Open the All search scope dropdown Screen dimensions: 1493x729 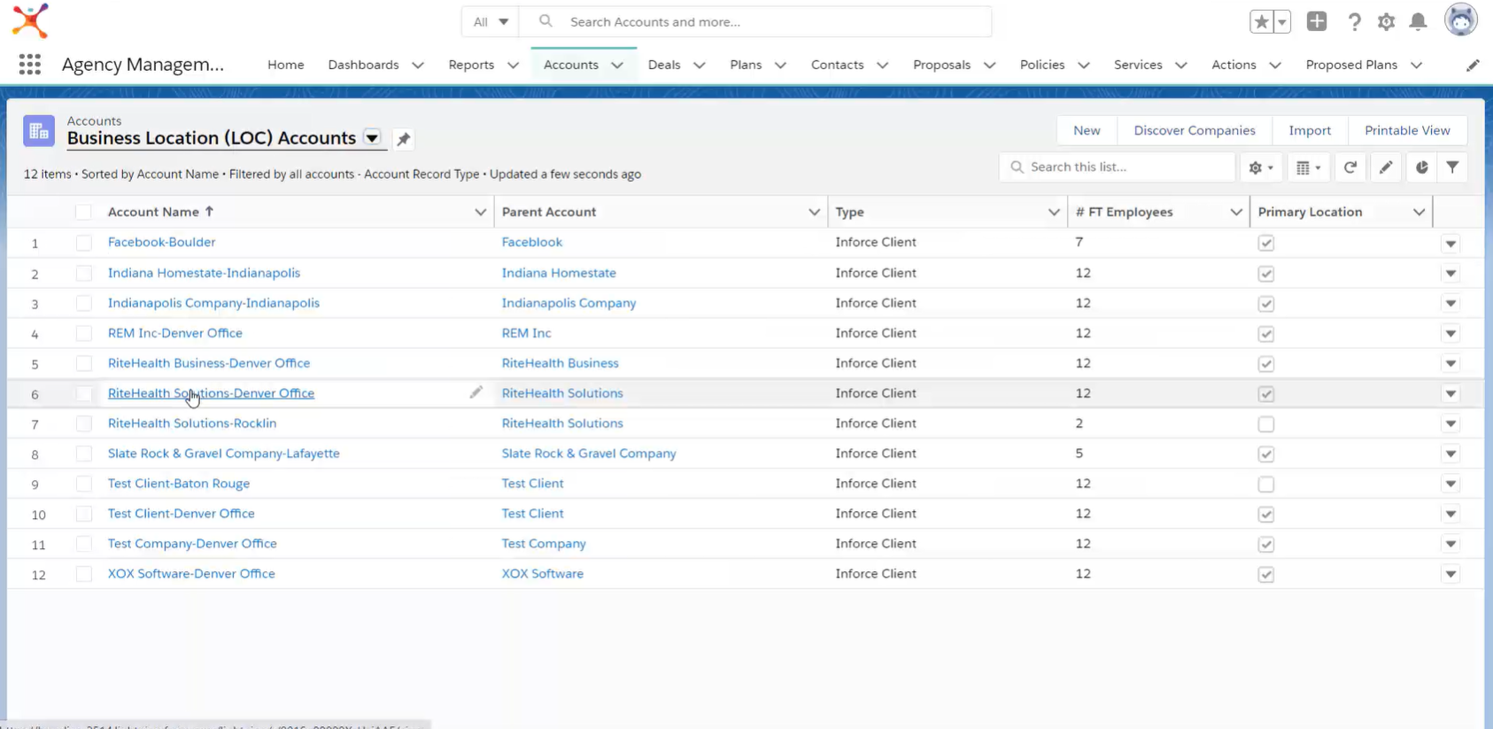tap(490, 21)
